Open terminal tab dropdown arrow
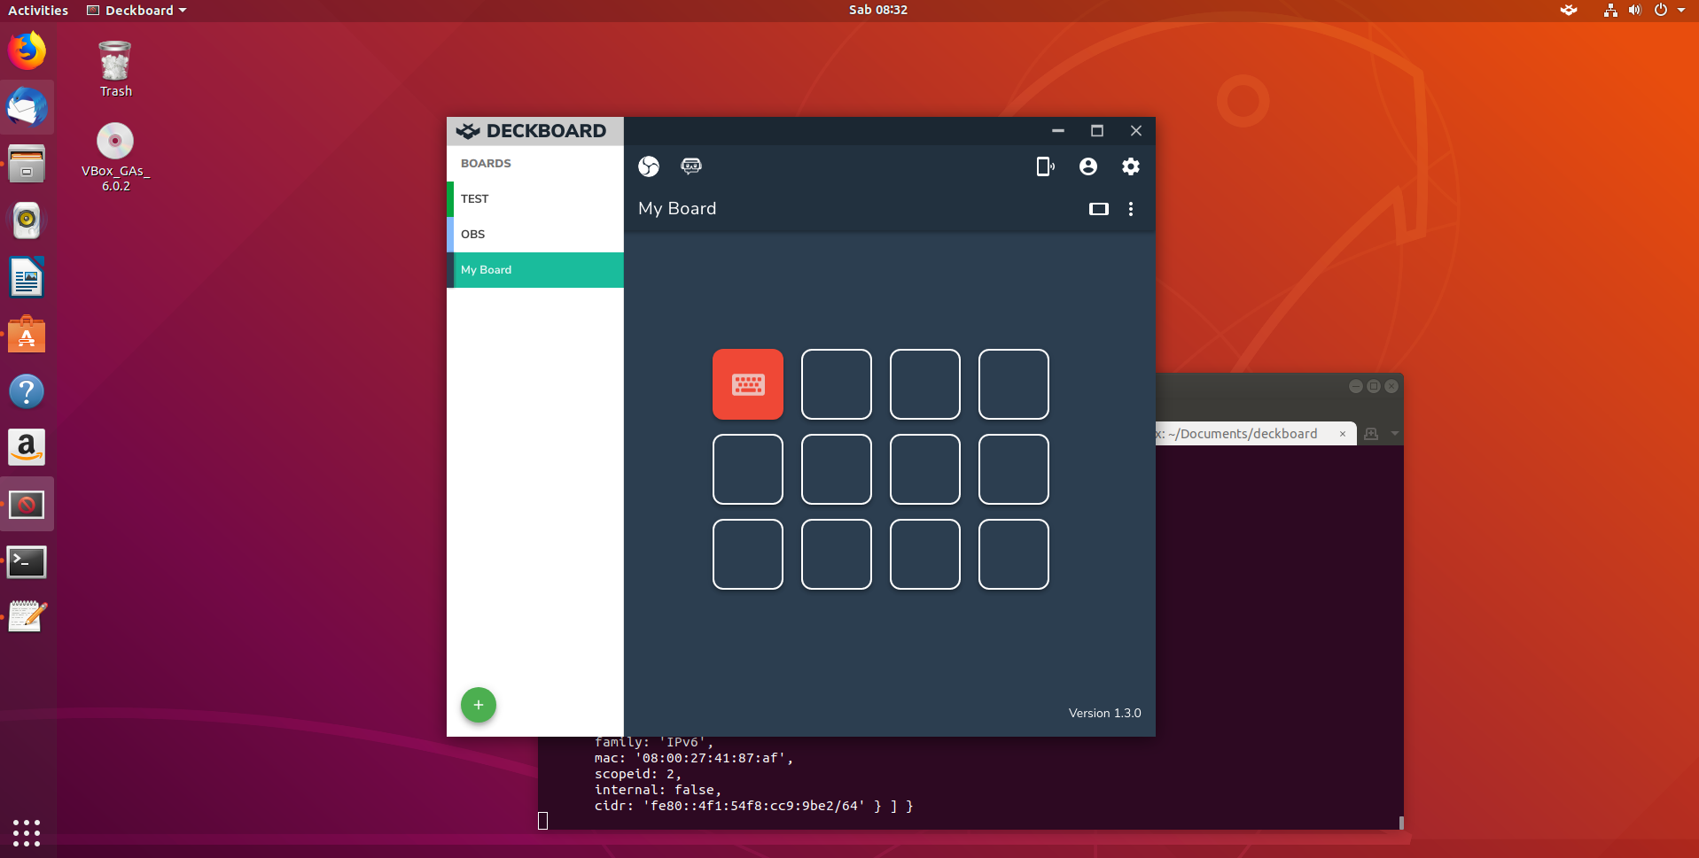This screenshot has width=1699, height=858. click(x=1395, y=434)
